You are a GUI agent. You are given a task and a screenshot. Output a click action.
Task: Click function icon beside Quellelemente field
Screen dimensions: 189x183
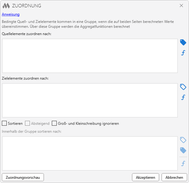(x=183, y=53)
